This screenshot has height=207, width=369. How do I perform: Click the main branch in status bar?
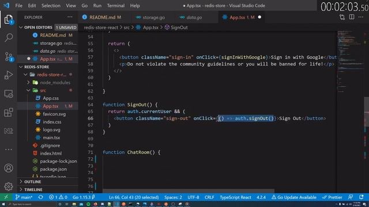24,197
